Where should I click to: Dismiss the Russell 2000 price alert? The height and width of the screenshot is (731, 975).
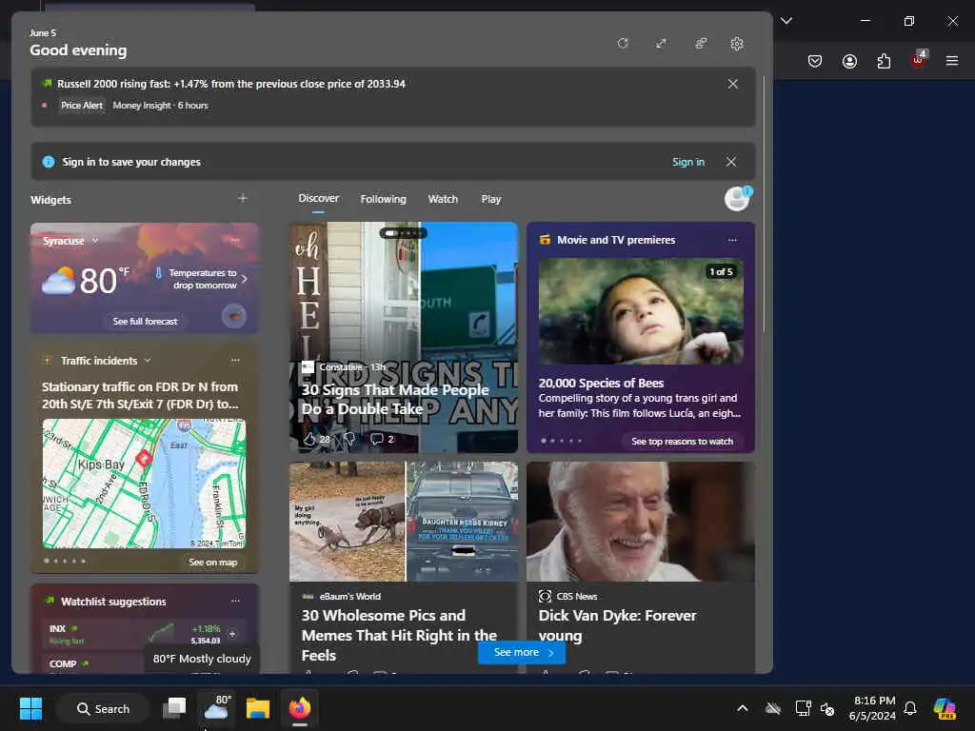pyautogui.click(x=733, y=84)
